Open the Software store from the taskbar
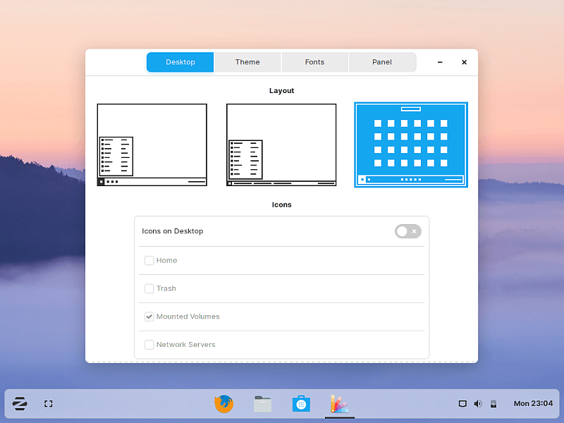The image size is (564, 423). tap(301, 403)
